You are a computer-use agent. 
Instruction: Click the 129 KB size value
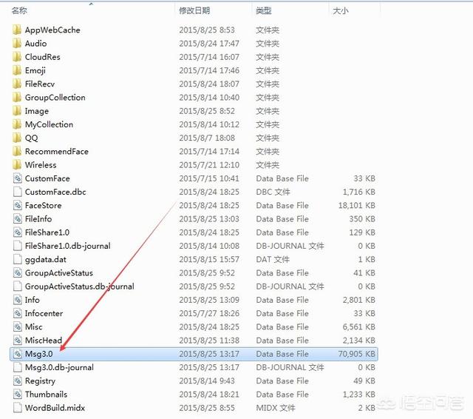tap(362, 232)
